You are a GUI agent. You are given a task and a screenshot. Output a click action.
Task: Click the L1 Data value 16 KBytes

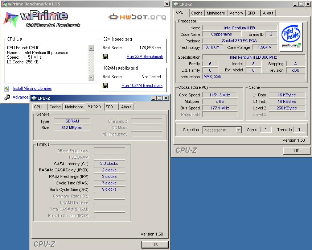(287, 95)
